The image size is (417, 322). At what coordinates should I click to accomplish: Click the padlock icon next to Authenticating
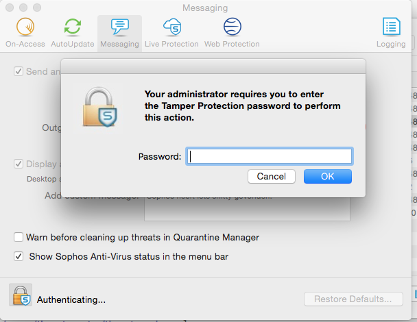pyautogui.click(x=21, y=295)
